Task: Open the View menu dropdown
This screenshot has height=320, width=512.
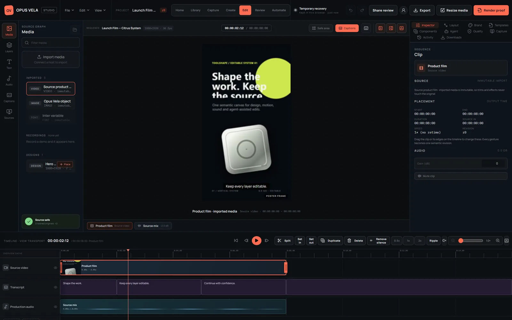Action: click(x=100, y=10)
